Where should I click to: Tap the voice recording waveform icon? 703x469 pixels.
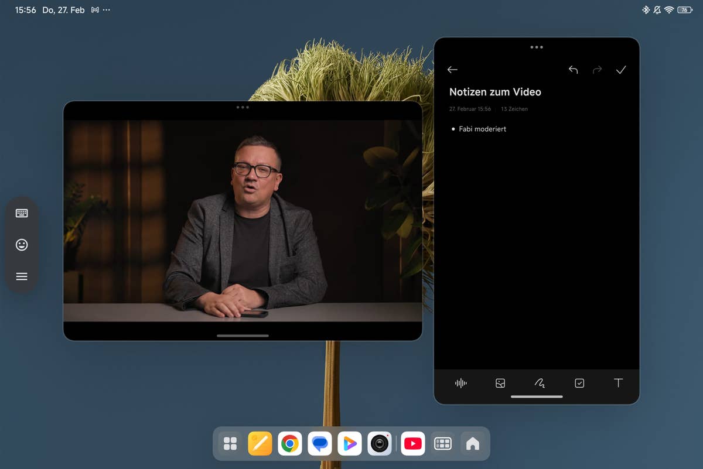click(461, 383)
